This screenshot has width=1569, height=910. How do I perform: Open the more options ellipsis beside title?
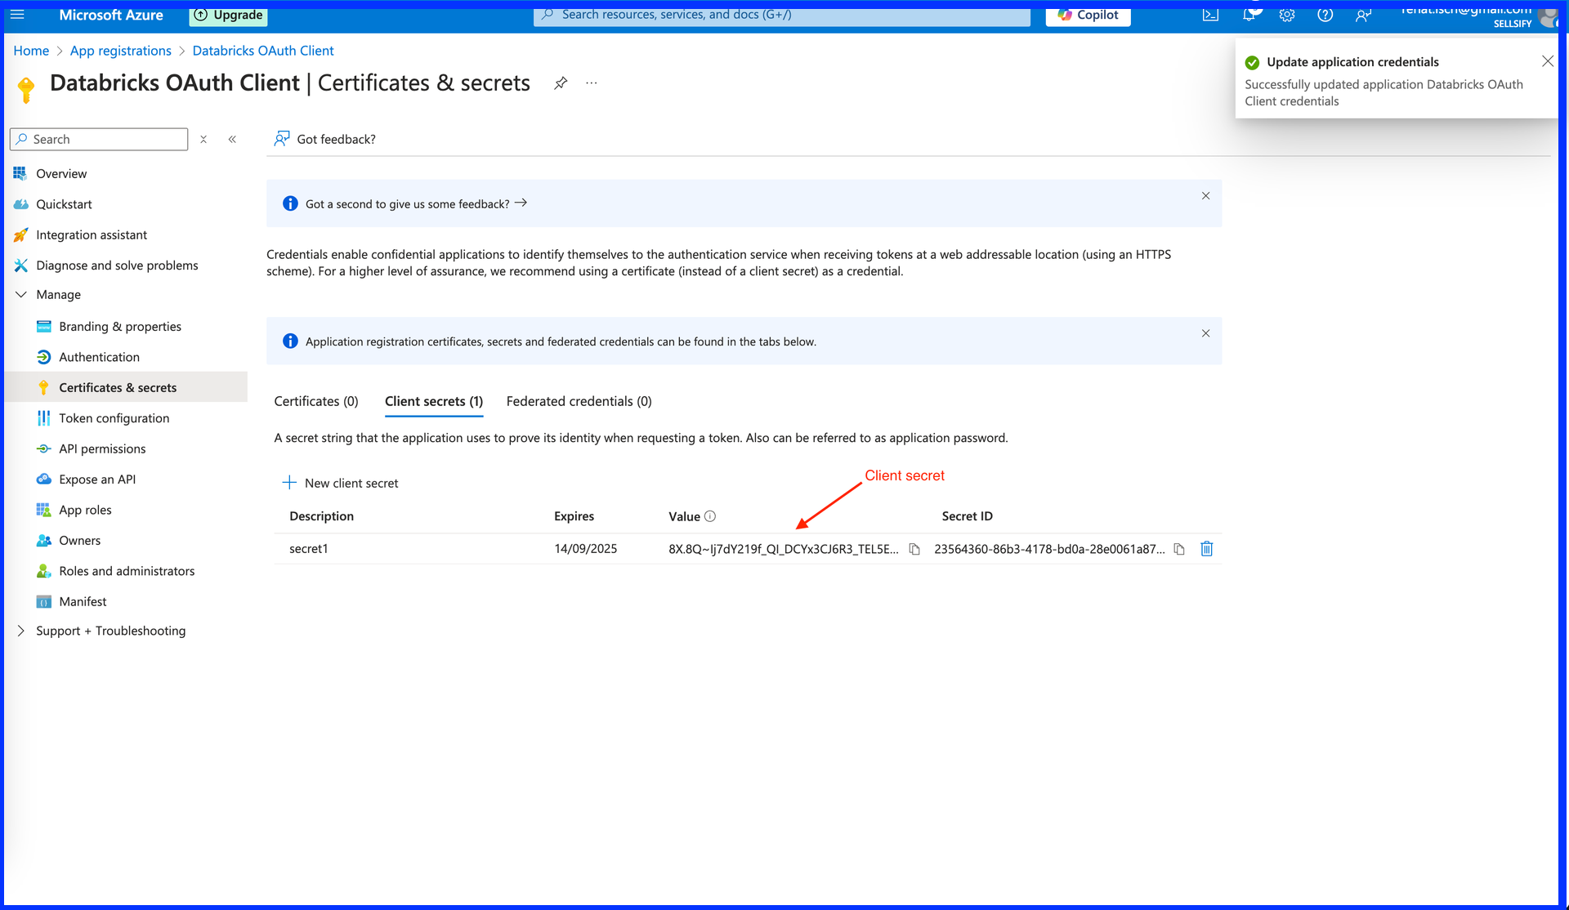pyautogui.click(x=592, y=83)
